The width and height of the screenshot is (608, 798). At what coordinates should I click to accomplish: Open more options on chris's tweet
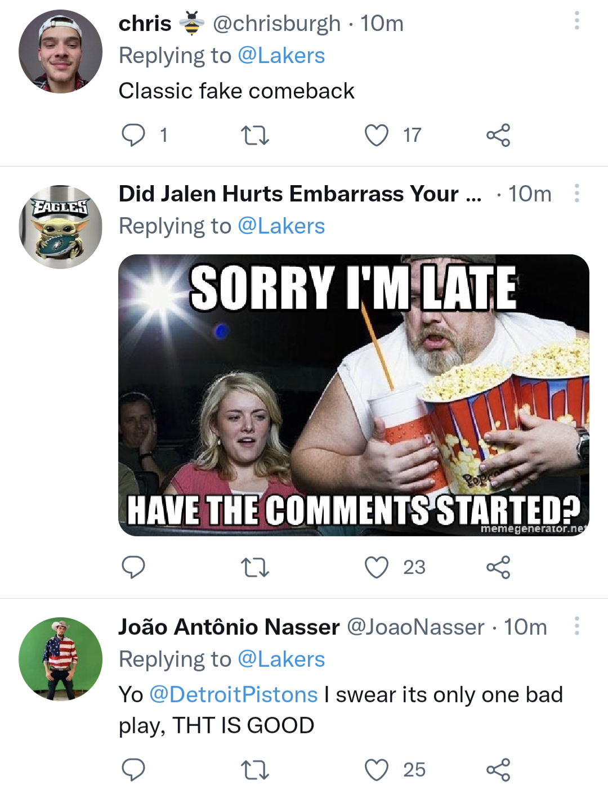pos(576,21)
